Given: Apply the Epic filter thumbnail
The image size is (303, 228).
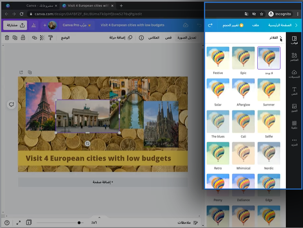Looking at the screenshot, I should click(x=243, y=58).
